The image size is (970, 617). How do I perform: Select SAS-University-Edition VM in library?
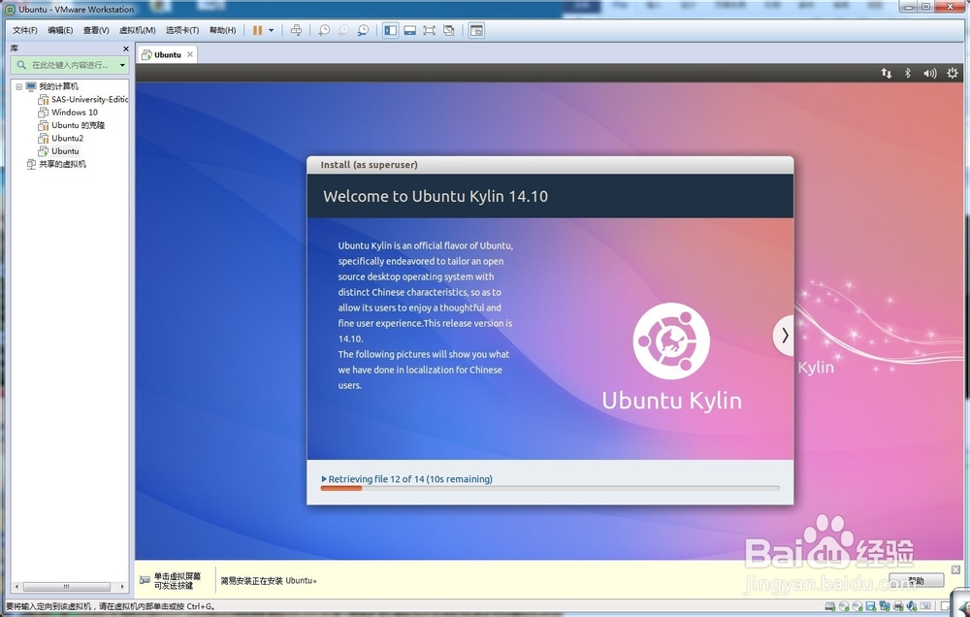click(89, 99)
